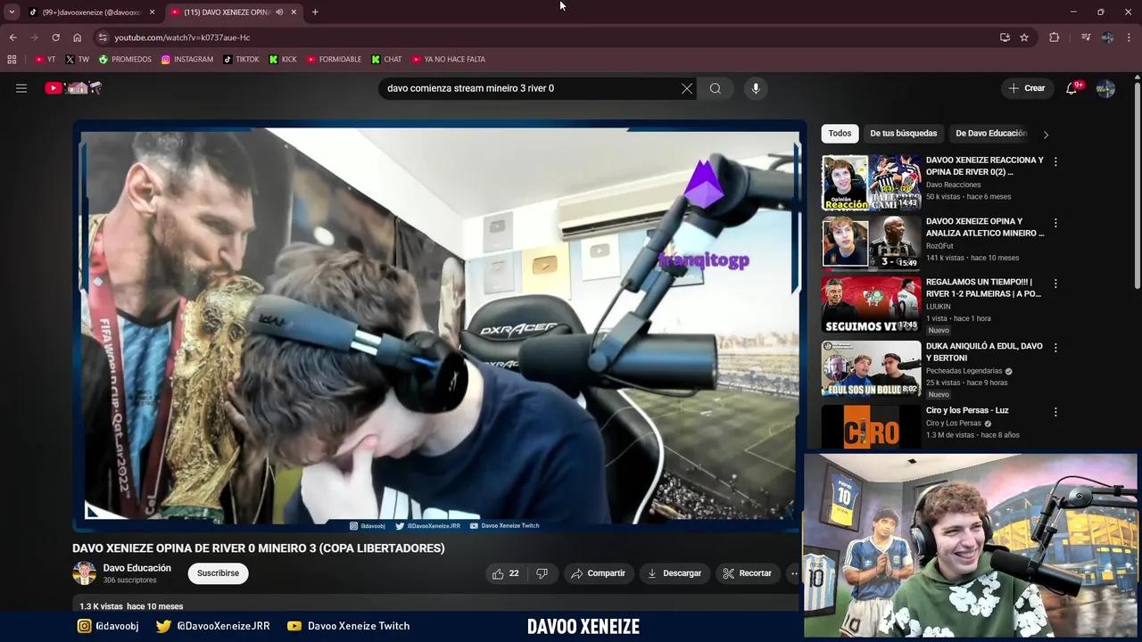Bookmark this page with star icon

click(x=1024, y=37)
